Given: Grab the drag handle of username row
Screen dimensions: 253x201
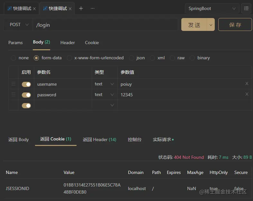Looking at the screenshot, I should pyautogui.click(x=14, y=84).
